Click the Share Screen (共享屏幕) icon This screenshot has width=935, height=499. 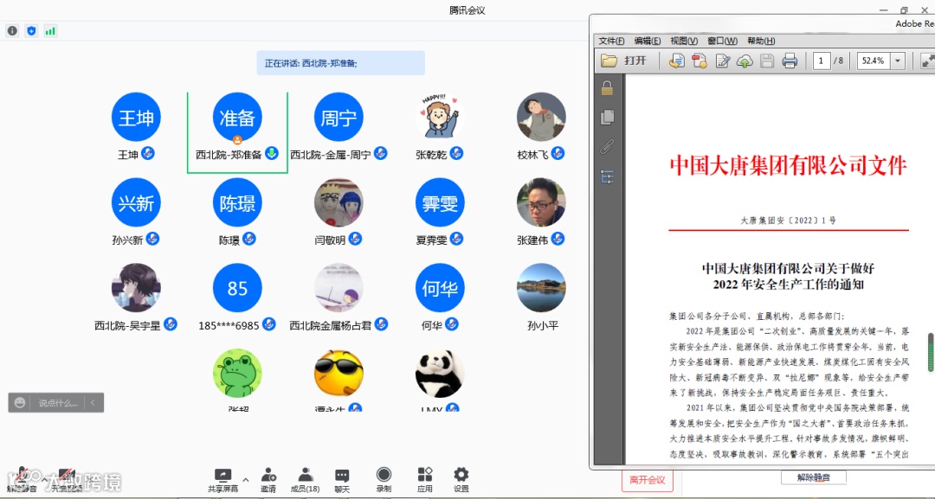tap(223, 475)
